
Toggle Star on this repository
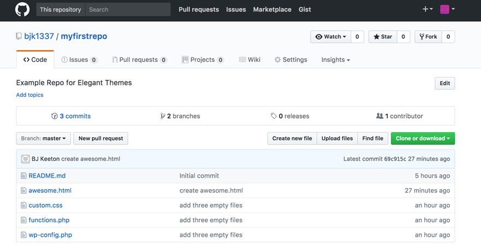point(383,37)
